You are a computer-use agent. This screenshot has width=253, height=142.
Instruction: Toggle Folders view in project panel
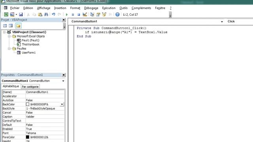pyautogui.click(x=18, y=26)
